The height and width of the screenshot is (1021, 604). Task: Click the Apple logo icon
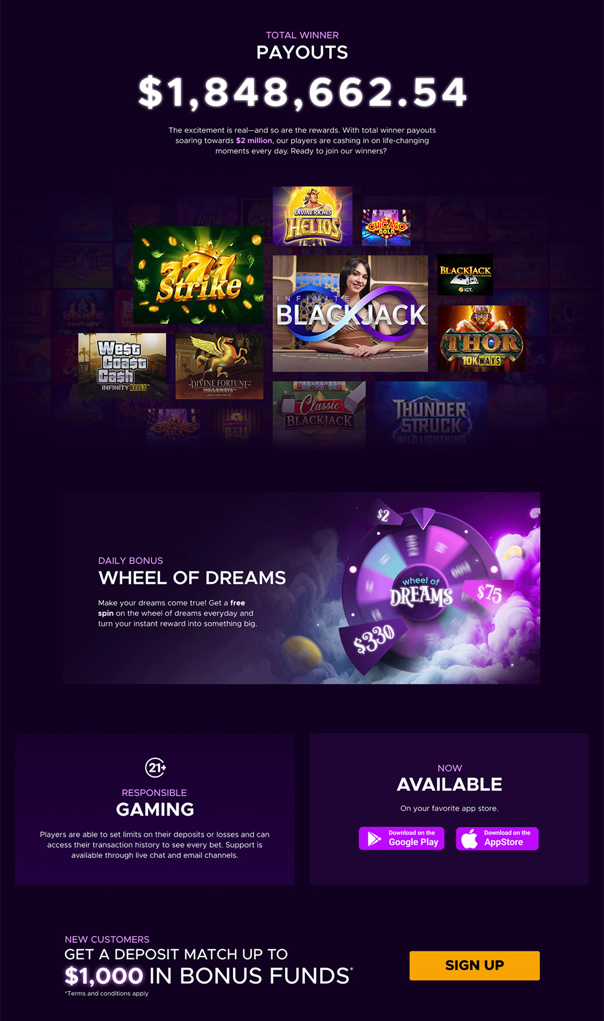469,839
